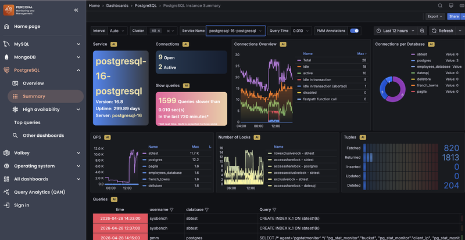Click the Summary grid icon
465x240 pixels.
coord(15,96)
